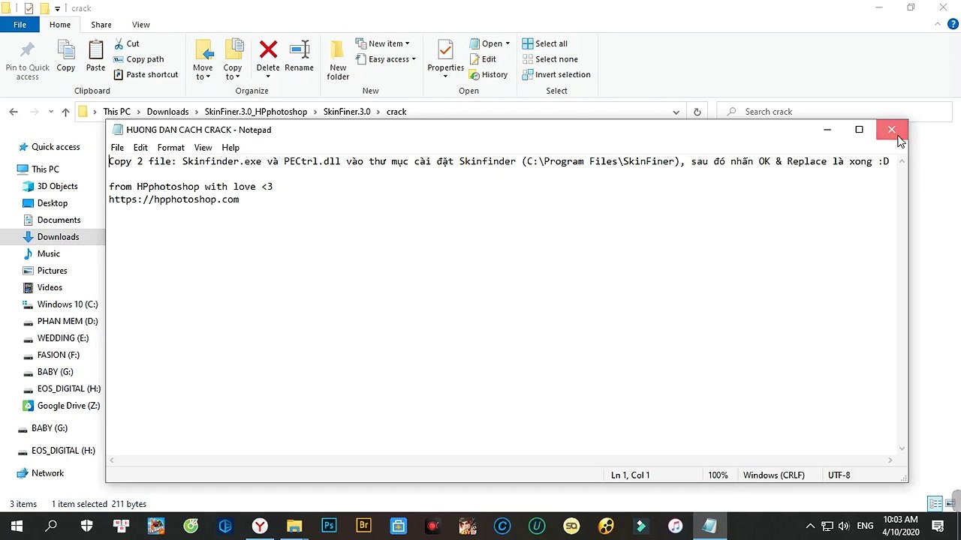Click the Rename icon in Organize group

(299, 50)
